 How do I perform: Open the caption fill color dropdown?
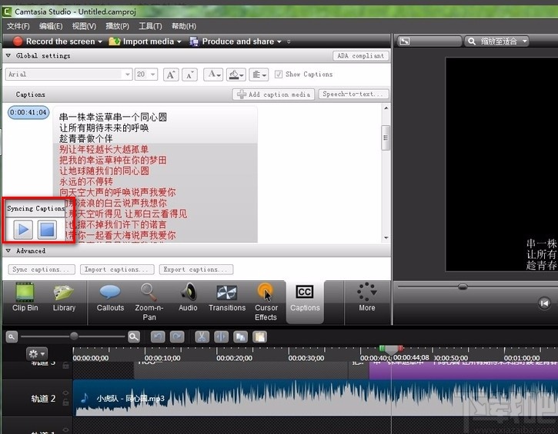pos(236,75)
